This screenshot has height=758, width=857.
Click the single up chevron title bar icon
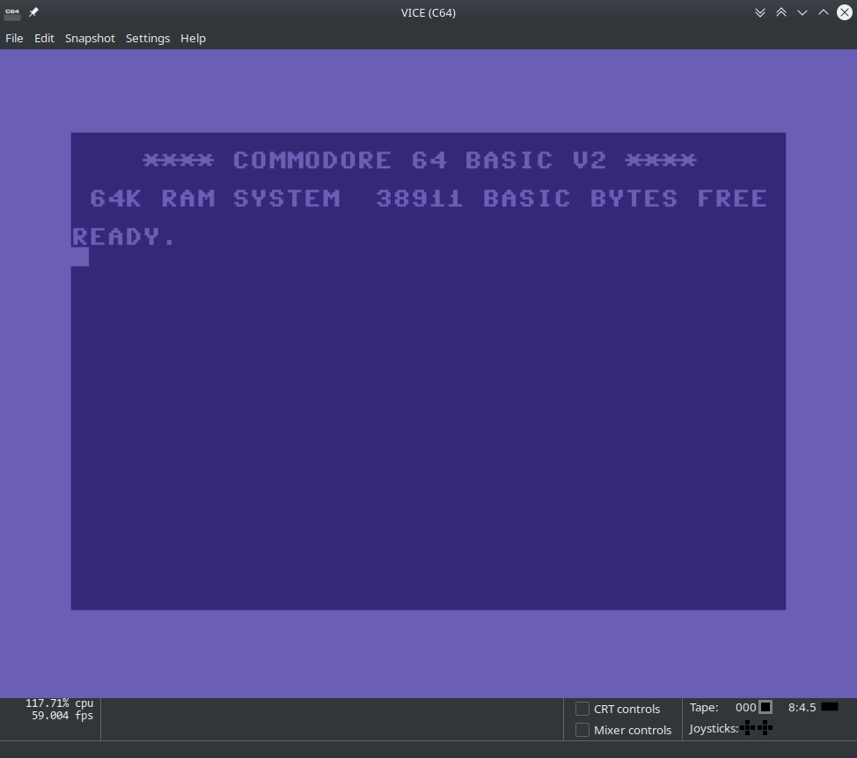(x=823, y=12)
